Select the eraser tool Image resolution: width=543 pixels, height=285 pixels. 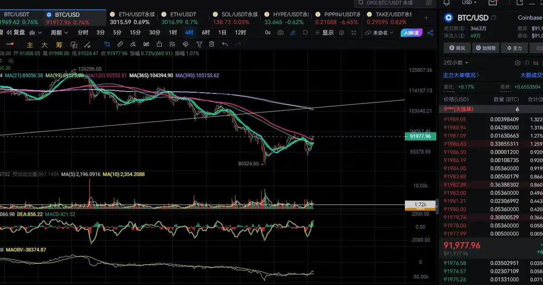[133, 44]
